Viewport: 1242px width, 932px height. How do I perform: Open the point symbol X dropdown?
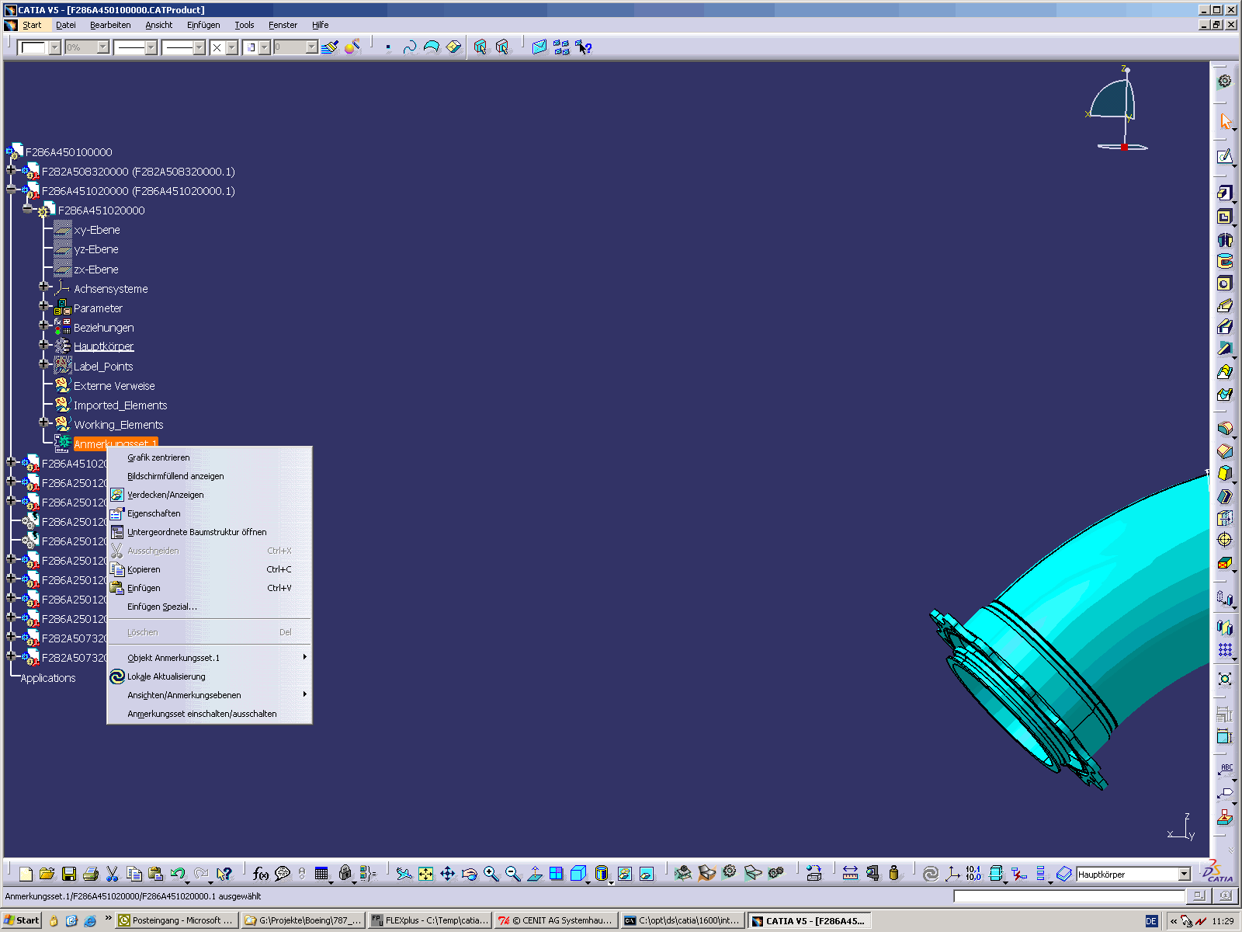point(231,47)
